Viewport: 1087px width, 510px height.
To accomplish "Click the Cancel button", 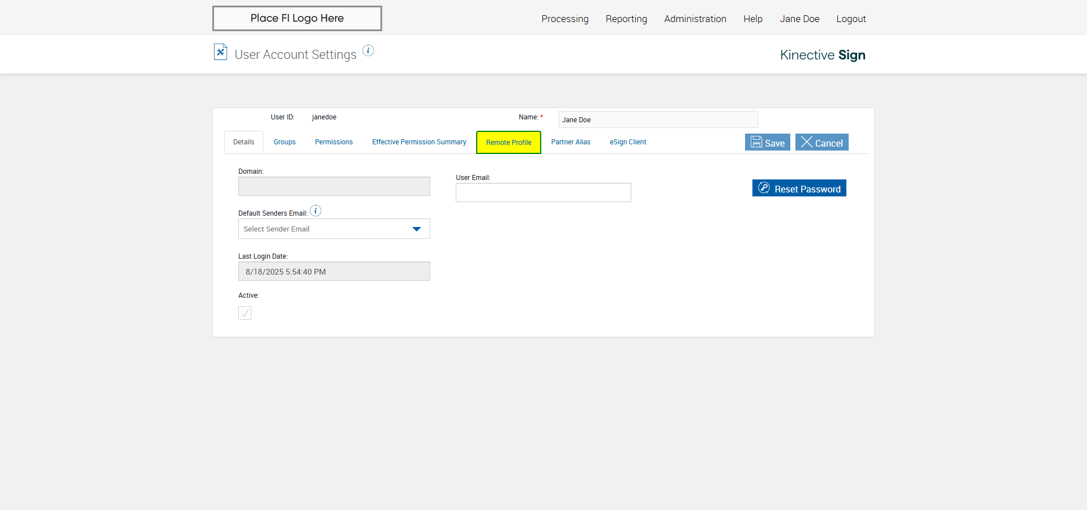I will (x=821, y=143).
